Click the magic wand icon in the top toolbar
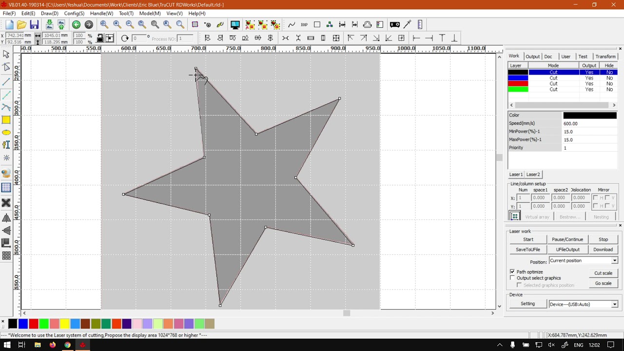The image size is (624, 351). point(408,24)
